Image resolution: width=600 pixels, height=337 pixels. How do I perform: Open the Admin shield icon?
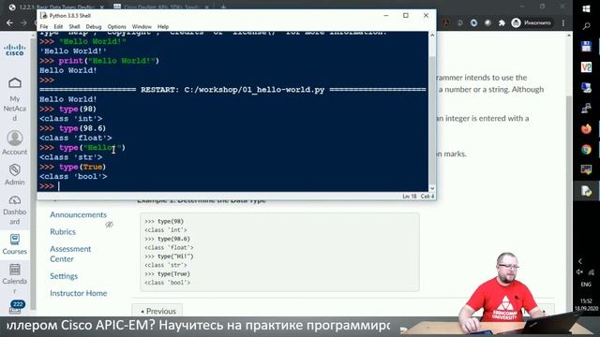tap(15, 169)
